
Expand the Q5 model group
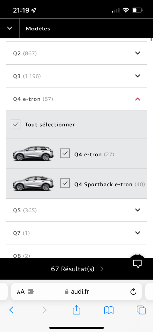(76, 210)
